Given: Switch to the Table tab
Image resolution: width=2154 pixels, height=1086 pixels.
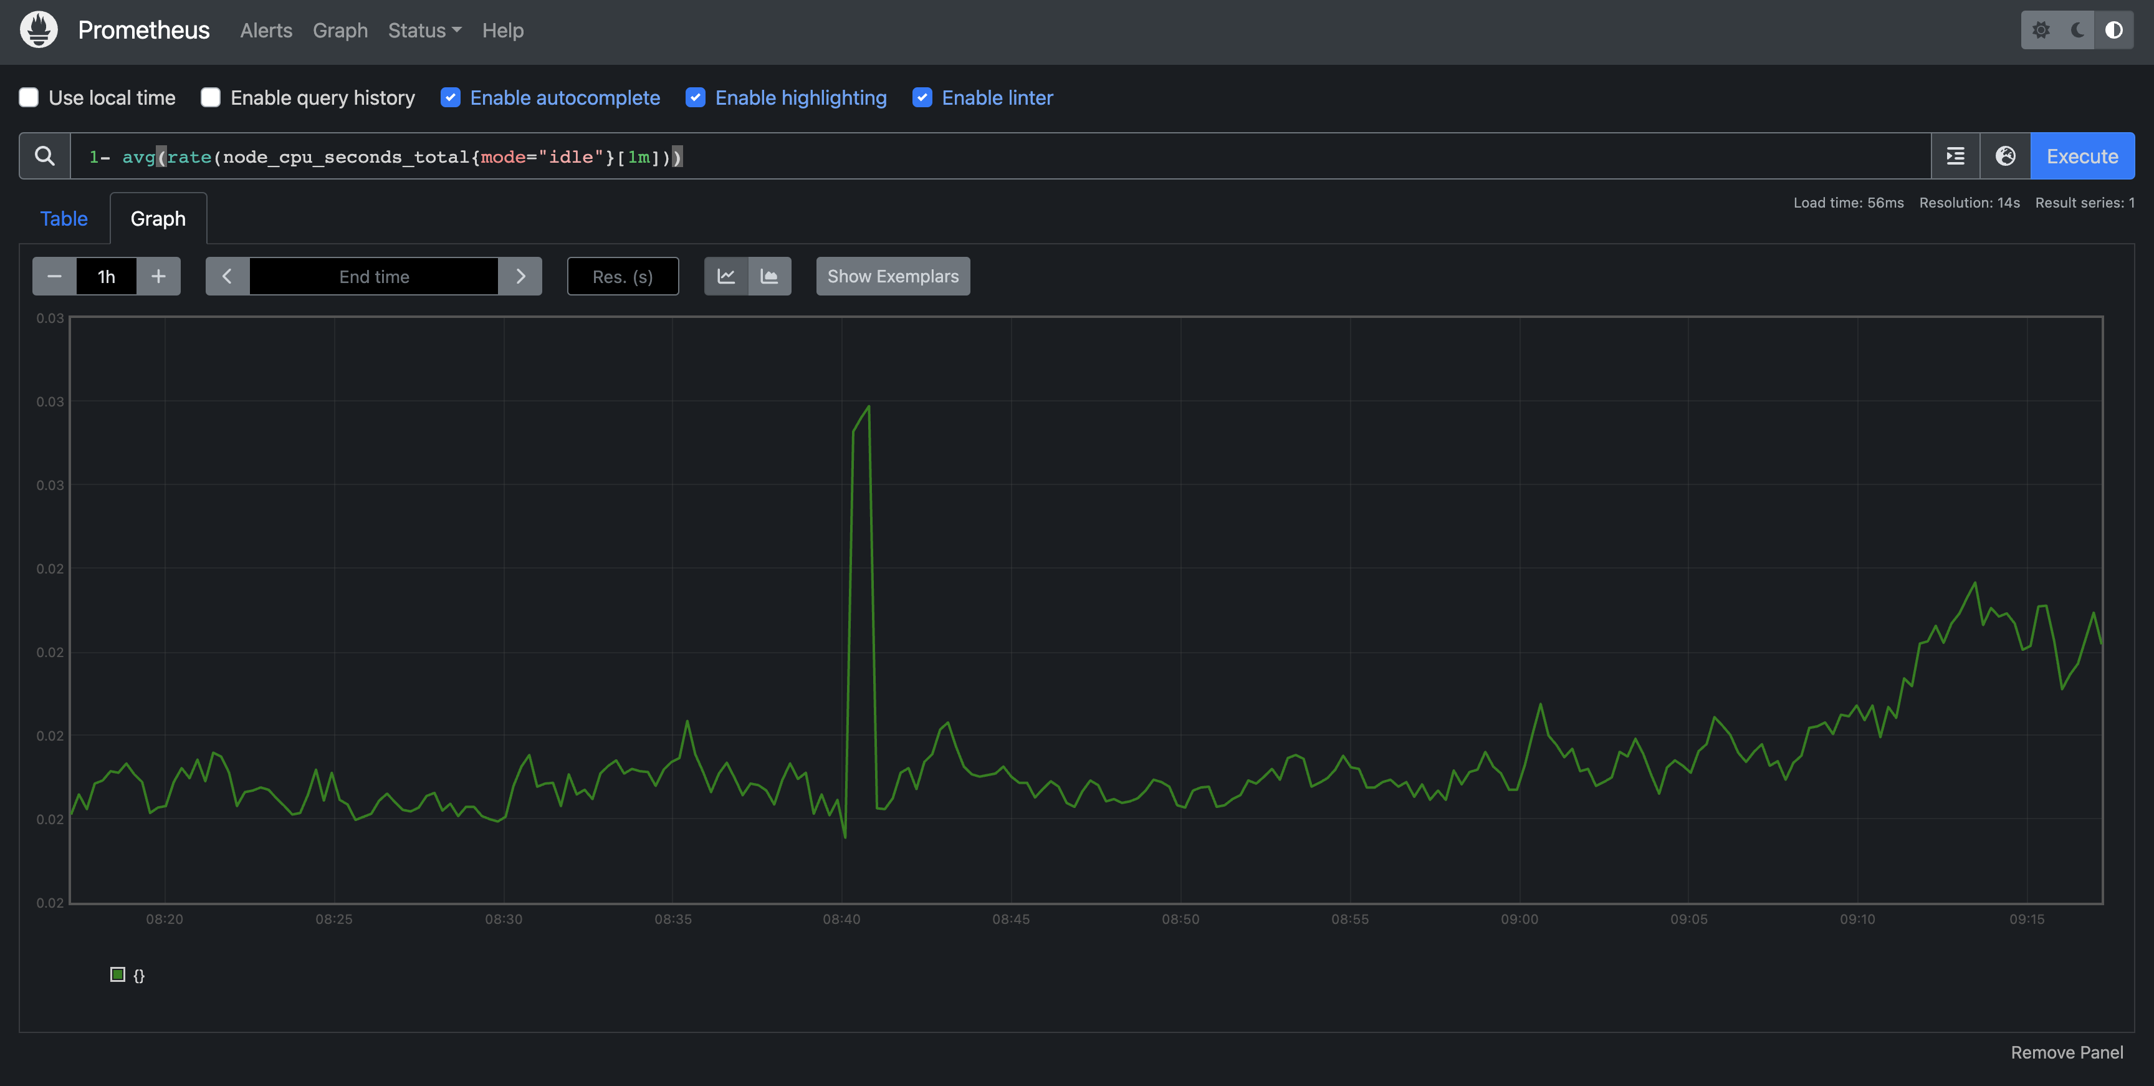Looking at the screenshot, I should point(64,218).
